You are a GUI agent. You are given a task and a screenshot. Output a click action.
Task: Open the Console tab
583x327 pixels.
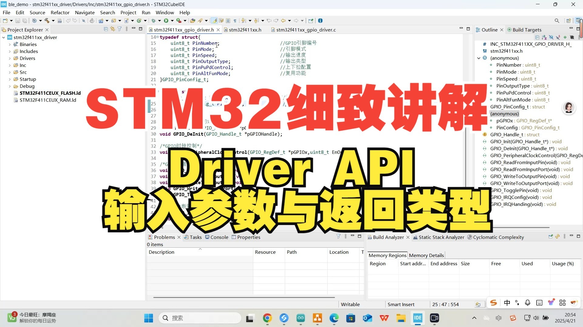(219, 237)
